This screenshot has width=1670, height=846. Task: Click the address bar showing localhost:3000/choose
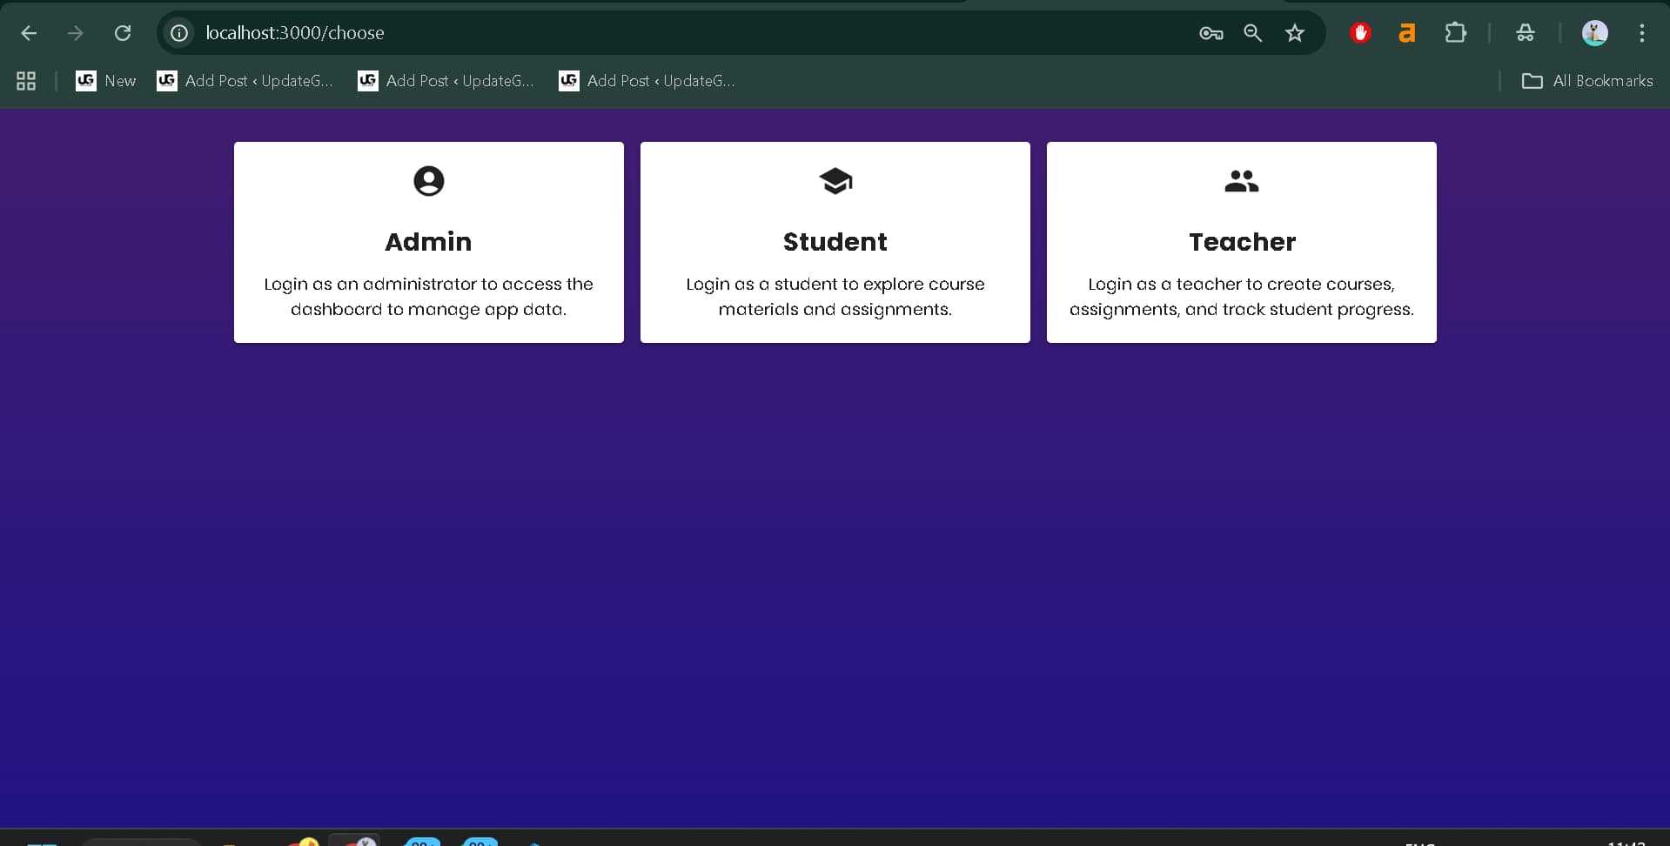pos(295,33)
